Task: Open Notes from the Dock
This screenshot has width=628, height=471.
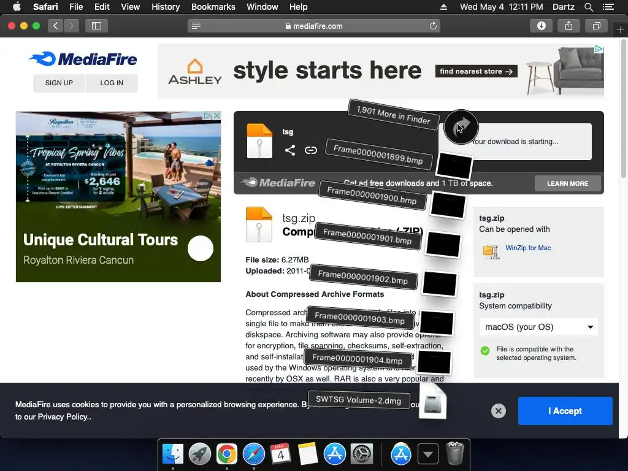Action: tap(308, 454)
